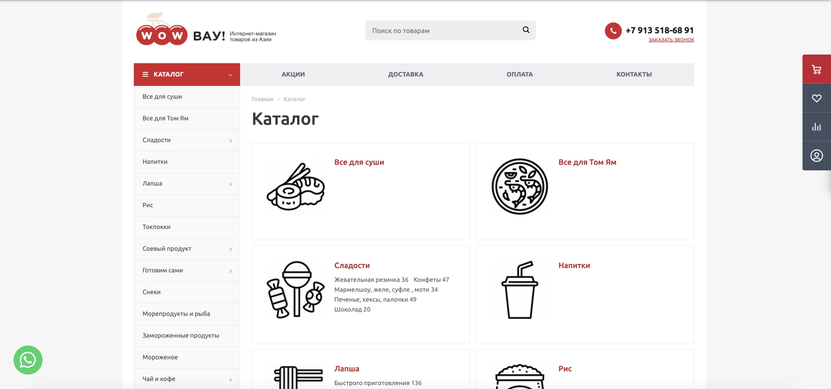The image size is (831, 389).
Task: Open user account side button
Action: point(817,156)
